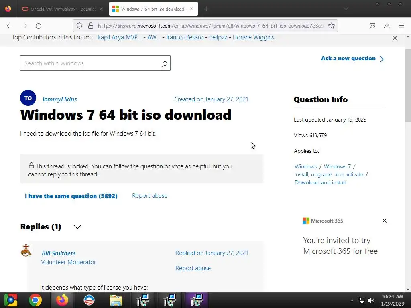This screenshot has height=308, width=411.
Task: Save page to Pocket
Action: pos(372,26)
